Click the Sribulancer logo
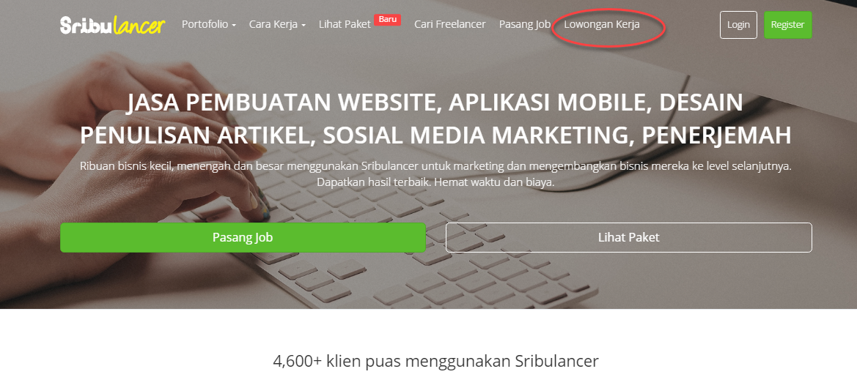 (x=113, y=25)
